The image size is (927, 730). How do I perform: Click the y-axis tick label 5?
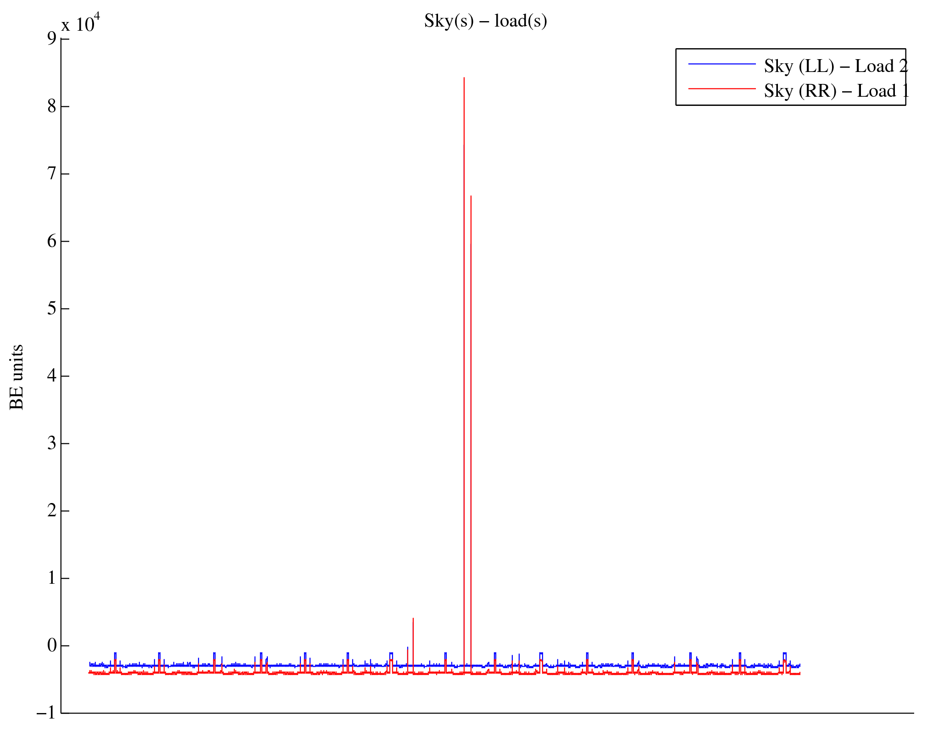51,309
